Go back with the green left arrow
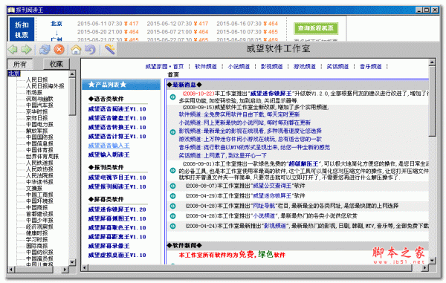 pyautogui.click(x=13, y=50)
